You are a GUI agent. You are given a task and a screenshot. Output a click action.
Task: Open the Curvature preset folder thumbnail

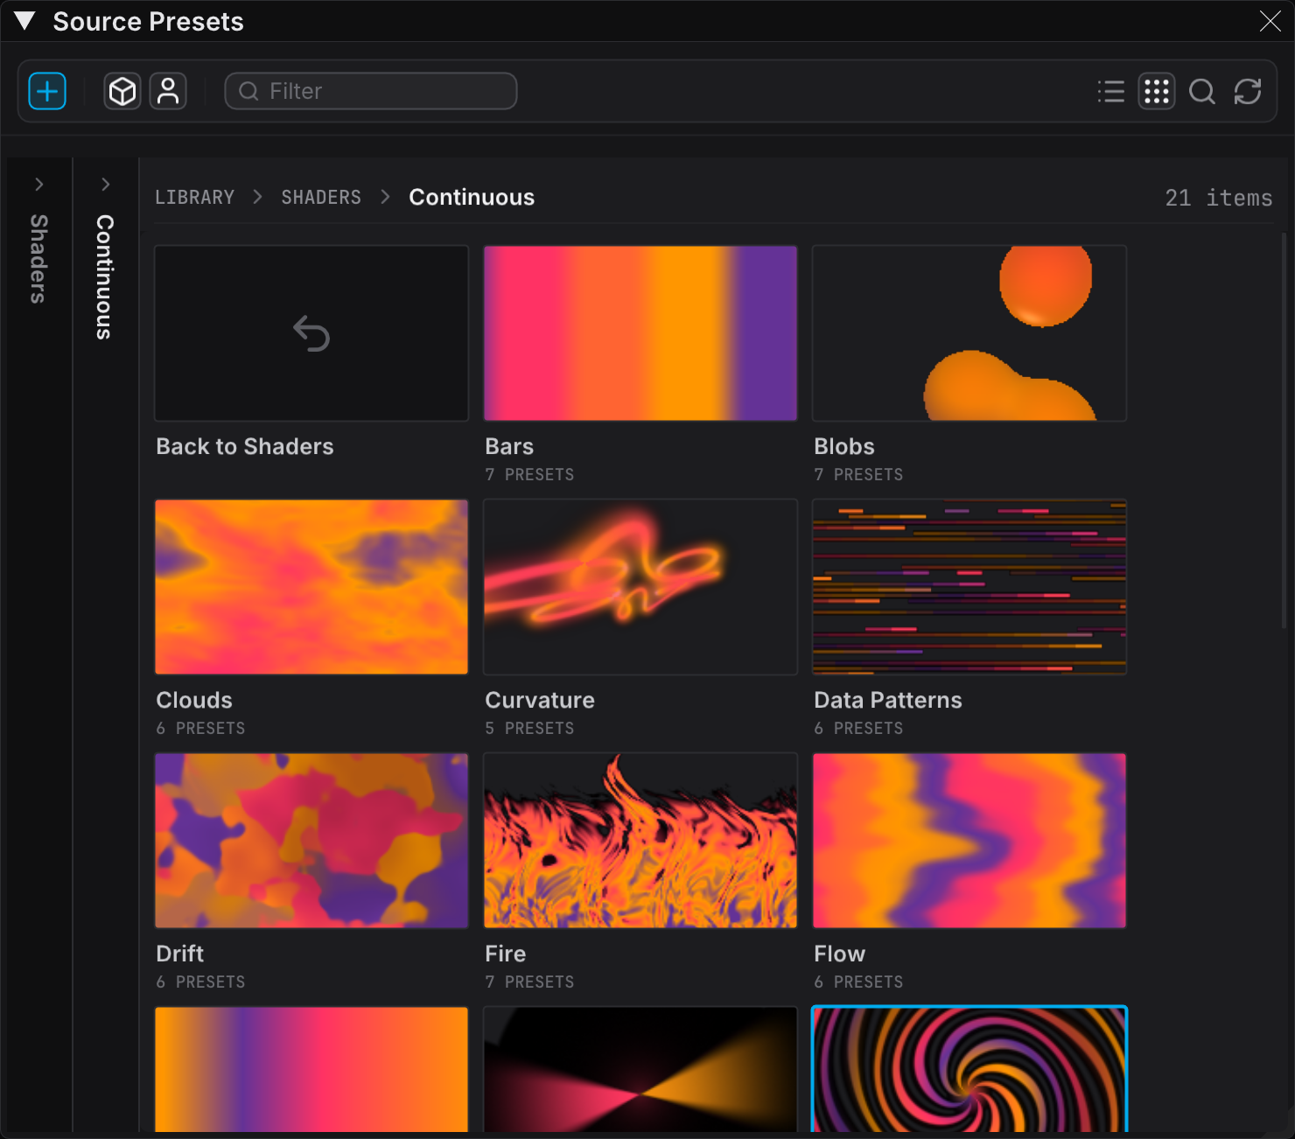point(640,587)
